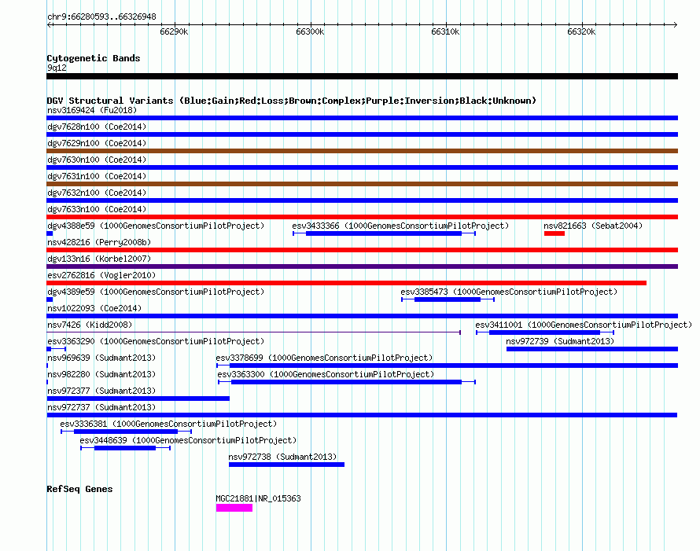
Task: Click the ruler's left arrow end
Action: point(49,24)
